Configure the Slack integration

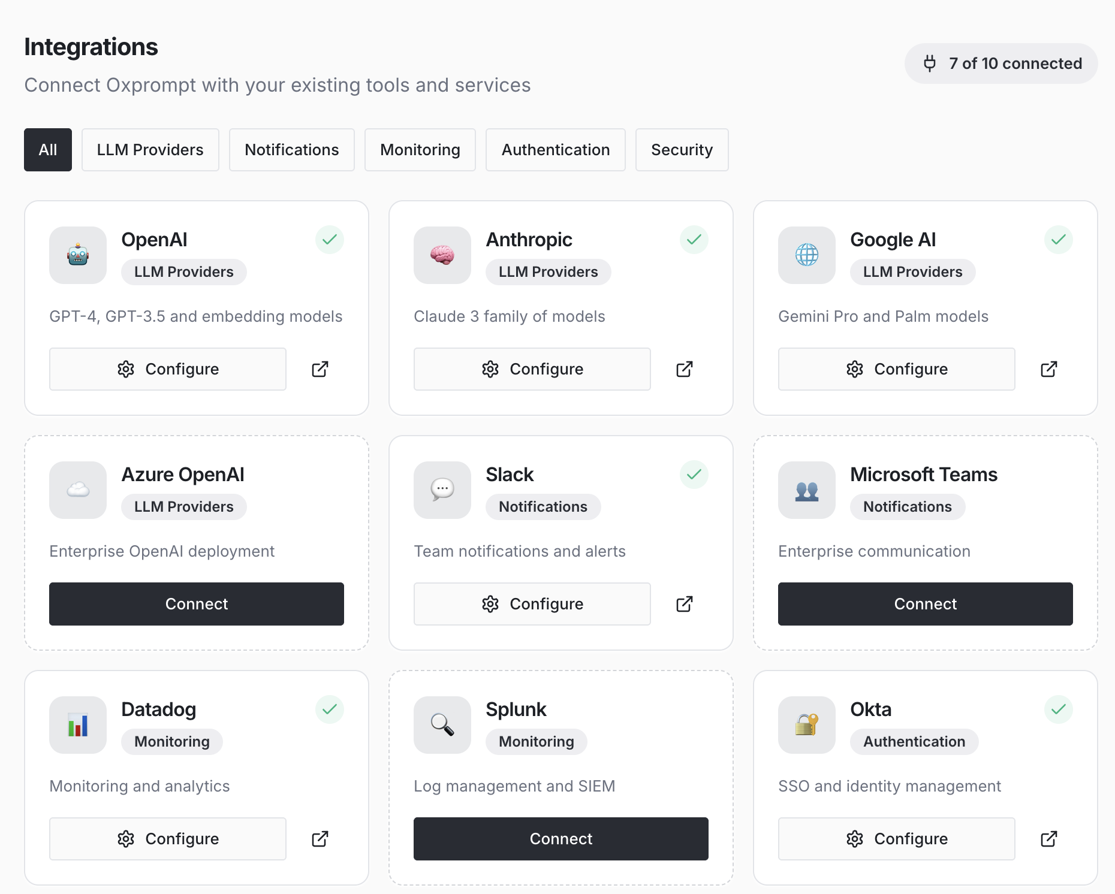[532, 604]
